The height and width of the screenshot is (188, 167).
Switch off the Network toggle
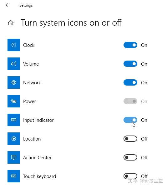pos(130,82)
